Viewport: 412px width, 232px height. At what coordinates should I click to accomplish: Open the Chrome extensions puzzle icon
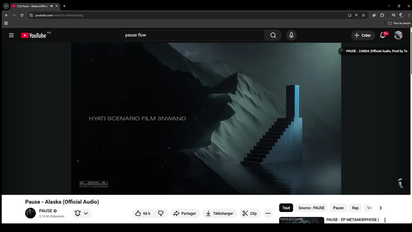coord(382,15)
